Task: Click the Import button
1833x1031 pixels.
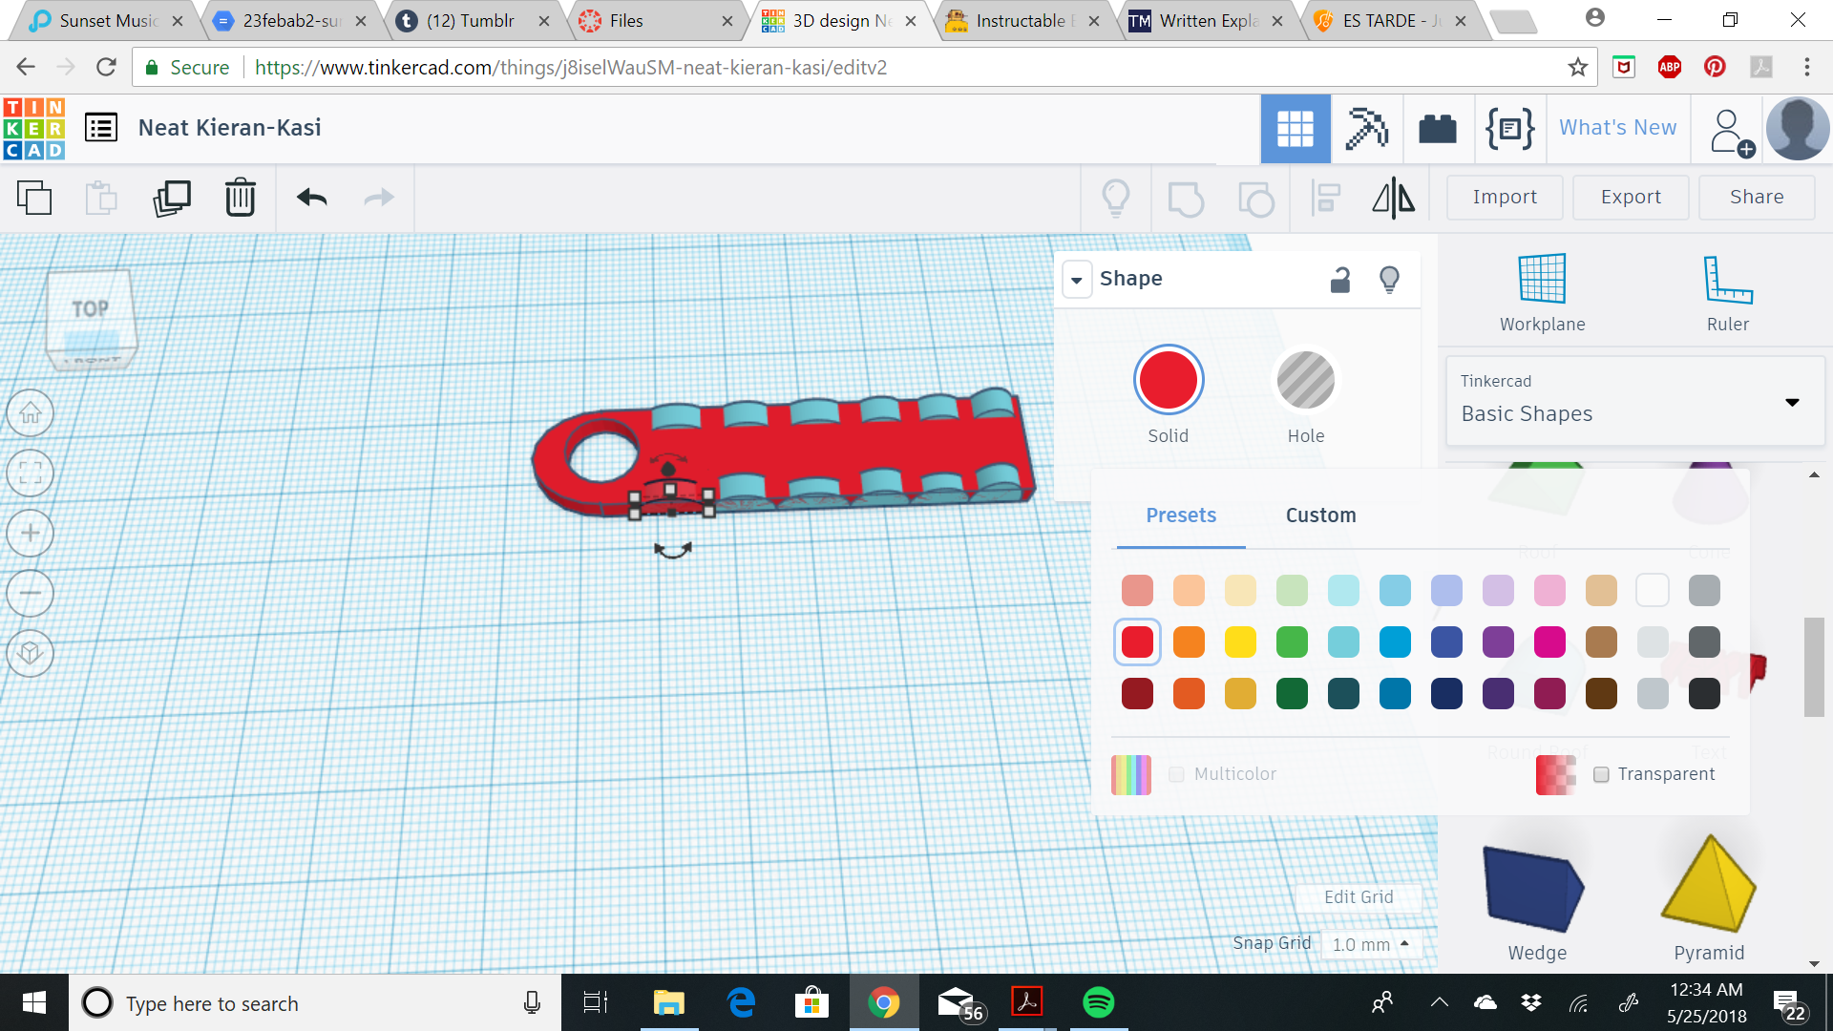Action: (1505, 197)
